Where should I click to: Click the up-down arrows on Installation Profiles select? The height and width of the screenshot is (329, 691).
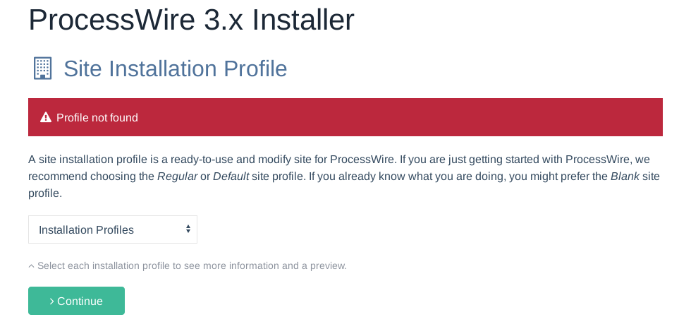(x=188, y=229)
